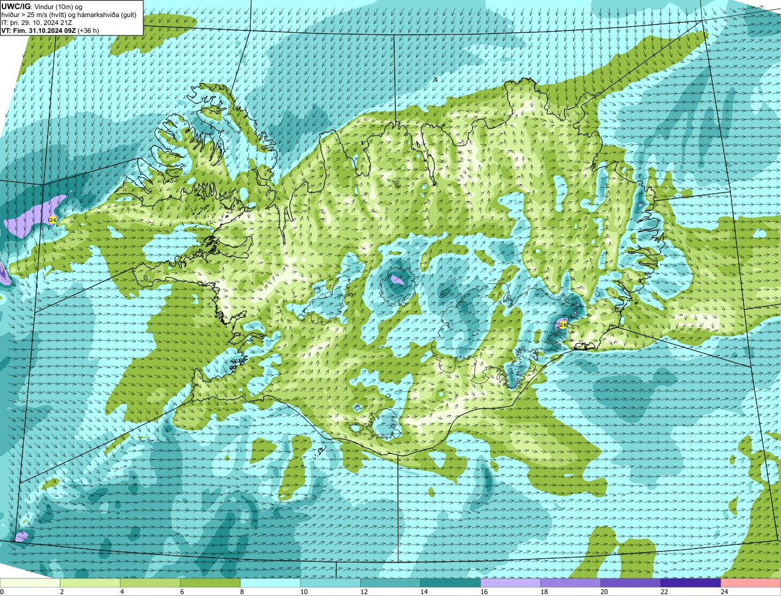
Task: Click the 22–24 m/s dark indigo legend swatch
Action: tap(691, 583)
